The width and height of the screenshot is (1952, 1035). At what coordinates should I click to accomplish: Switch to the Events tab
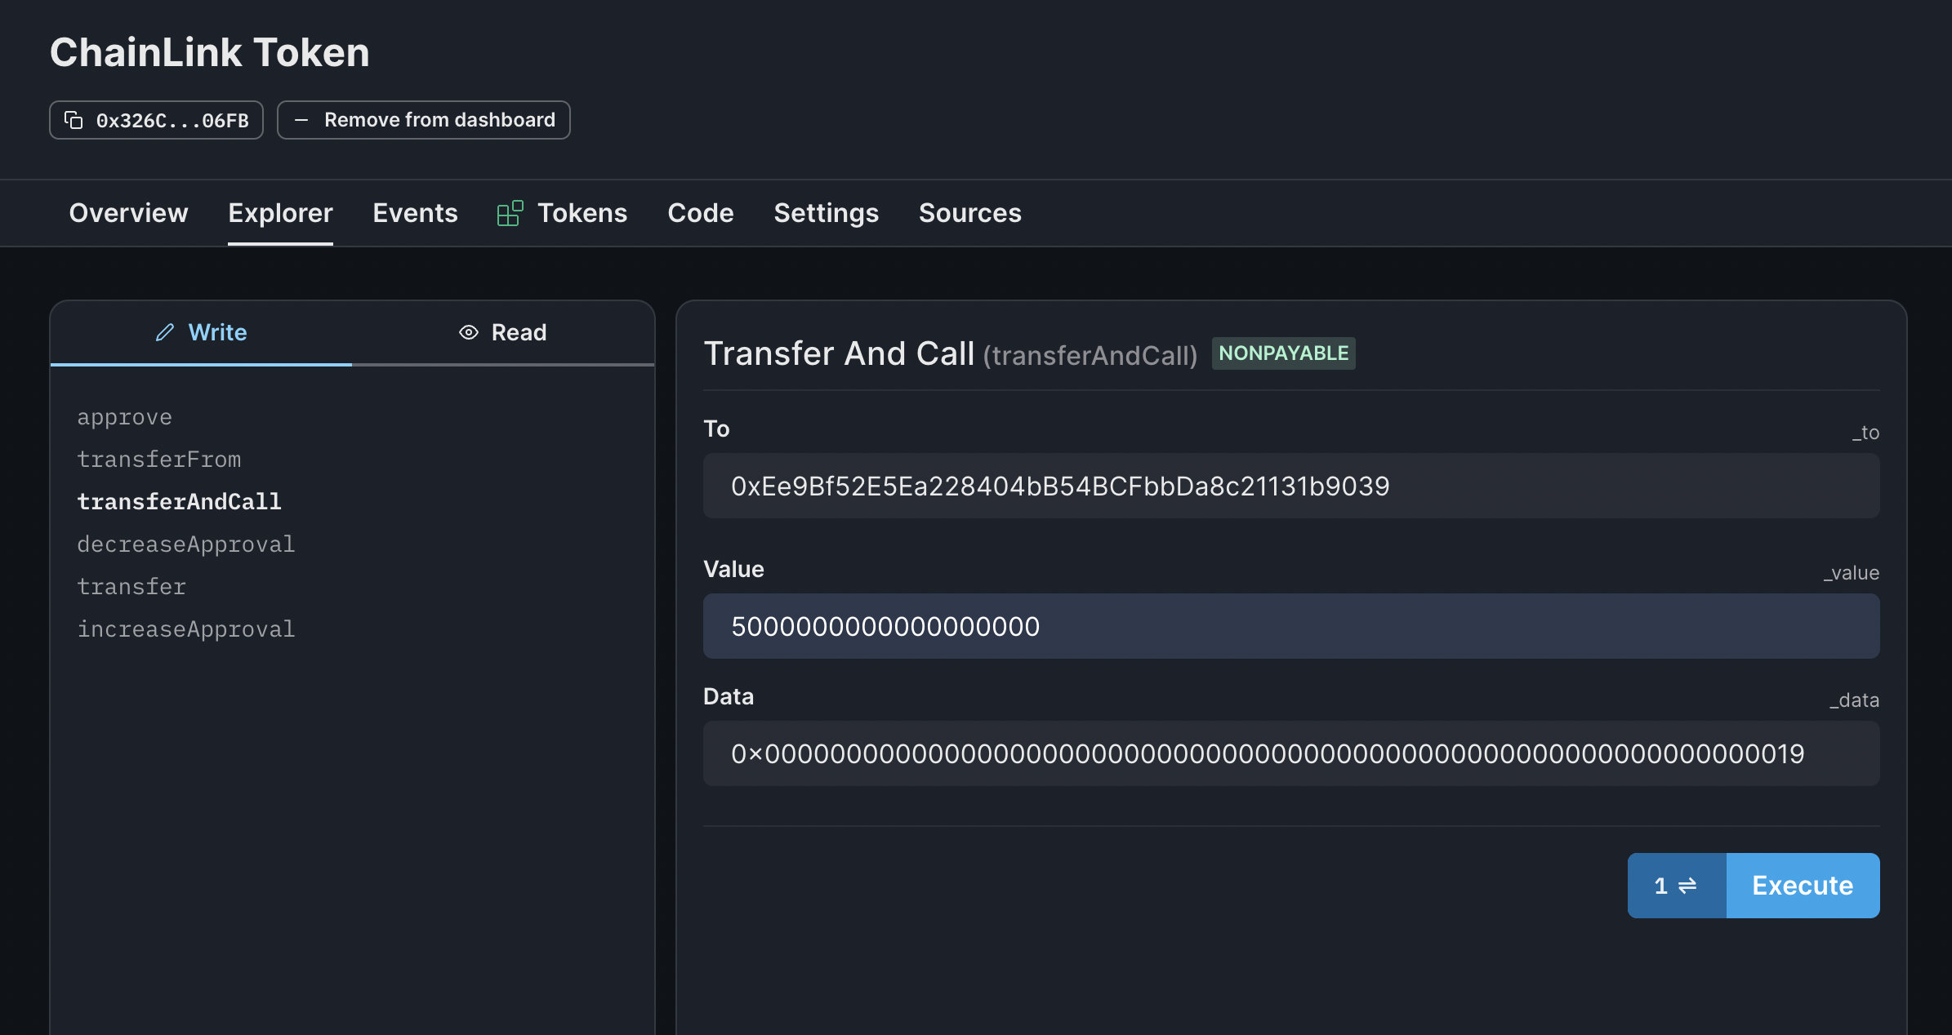tap(415, 212)
